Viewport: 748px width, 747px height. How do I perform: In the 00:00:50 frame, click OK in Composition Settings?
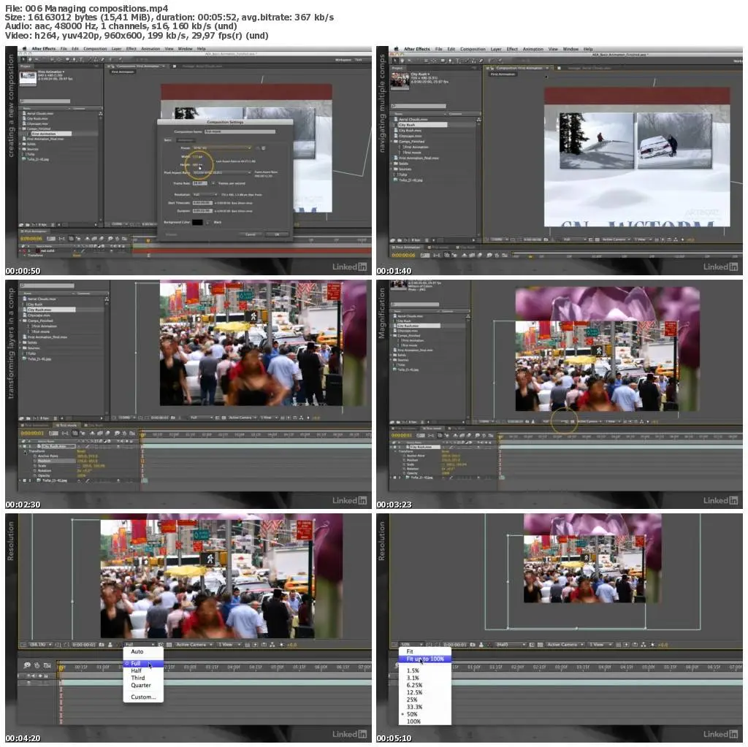(x=277, y=234)
